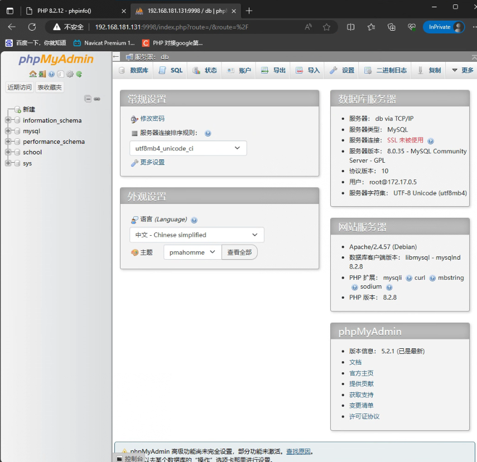Click the InPrivate profile button

pyautogui.click(x=444, y=27)
